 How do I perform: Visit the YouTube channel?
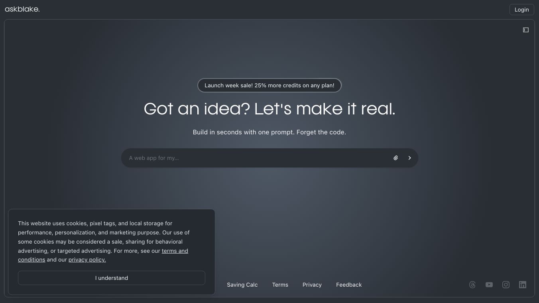point(489,285)
